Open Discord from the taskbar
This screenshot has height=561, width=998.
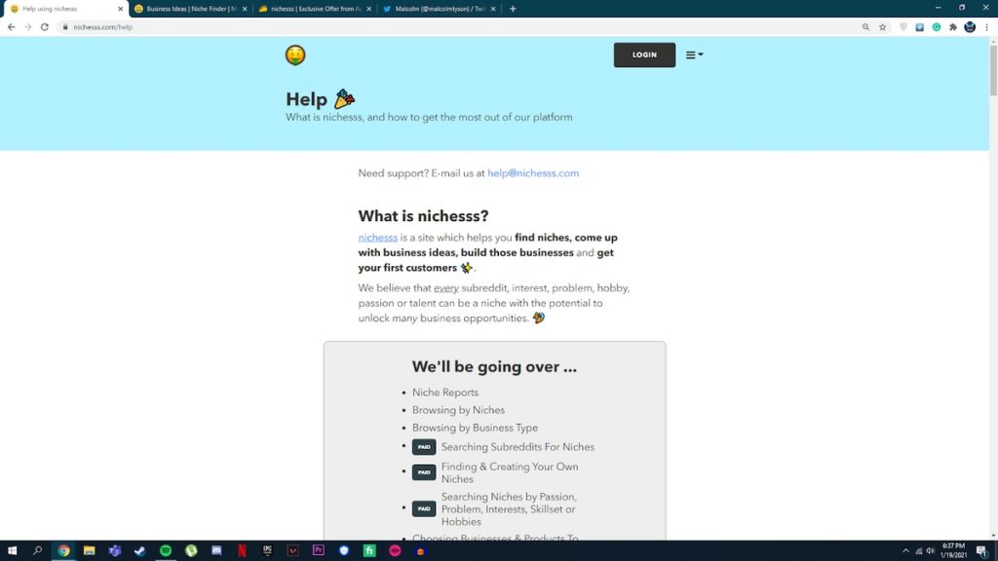click(216, 551)
